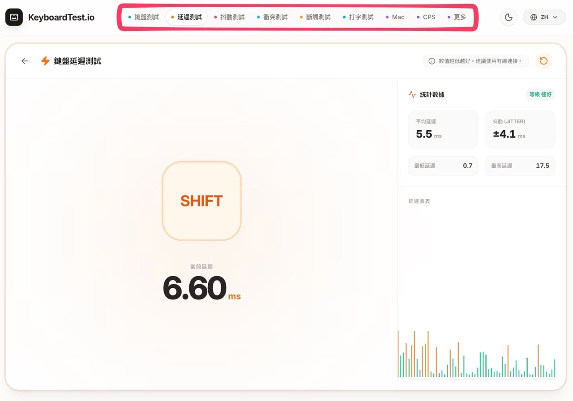Open the 打字測試 tab
The height and width of the screenshot is (401, 573).
click(x=358, y=17)
